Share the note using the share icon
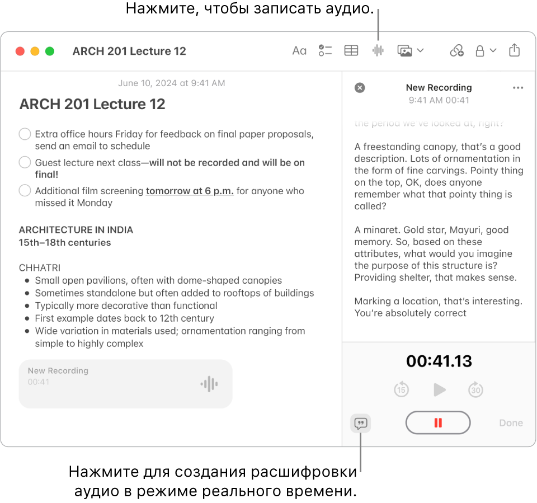This screenshot has height=503, width=537. (515, 50)
